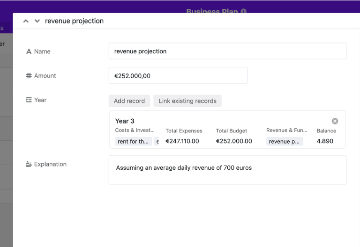Click the Explanation long-text field icon
Screen dimensions: 360x247
(x=29, y=164)
